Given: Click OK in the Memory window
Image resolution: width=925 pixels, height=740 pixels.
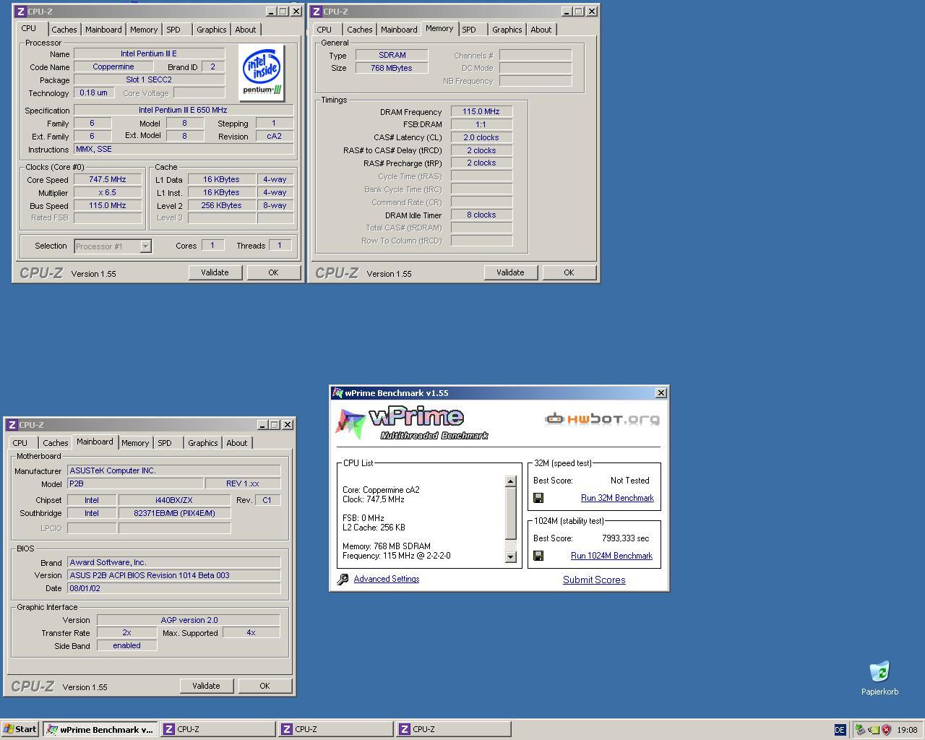Looking at the screenshot, I should pyautogui.click(x=569, y=272).
